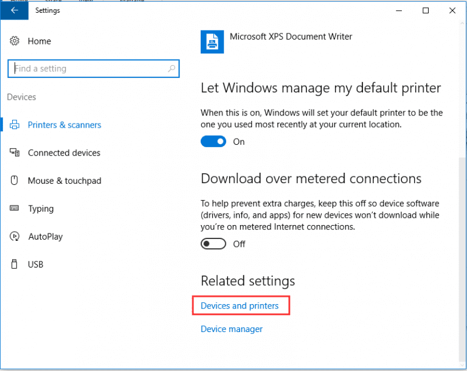Minimize the Settings window

399,10
